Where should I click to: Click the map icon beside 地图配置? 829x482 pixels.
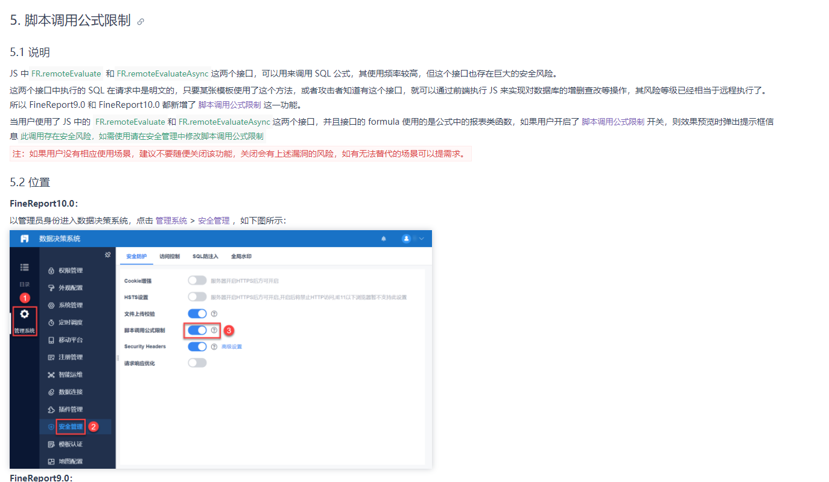tap(51, 462)
